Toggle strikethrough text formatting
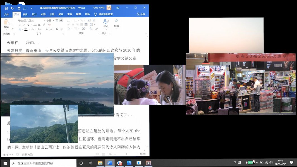Image resolution: width=297 pixels, height=167 pixels. point(35,25)
